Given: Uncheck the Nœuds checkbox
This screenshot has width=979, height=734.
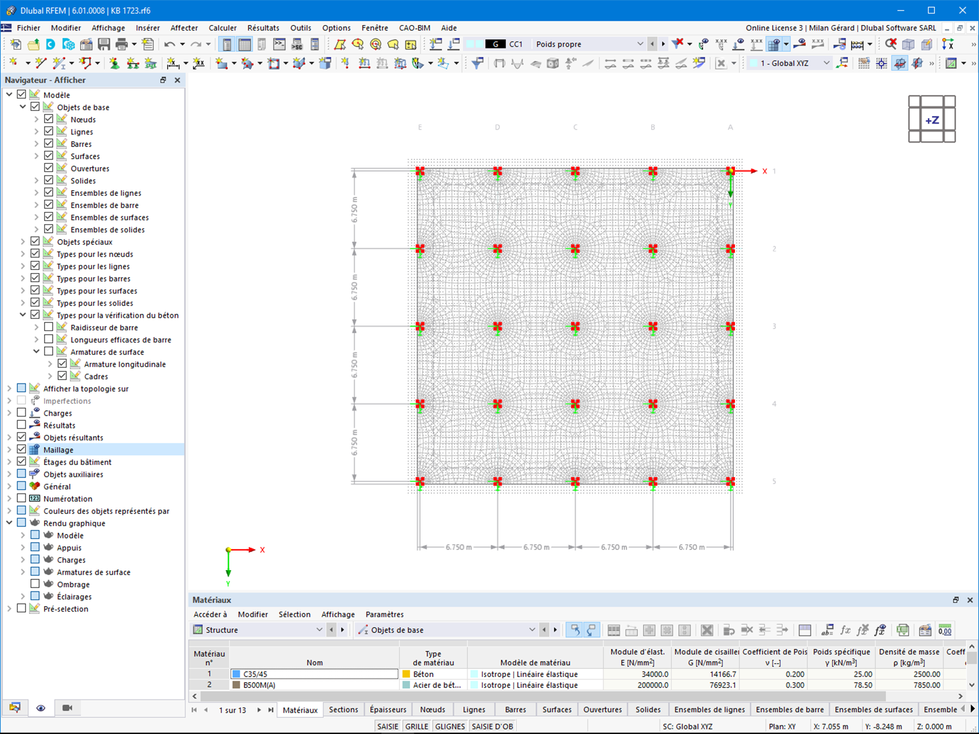Looking at the screenshot, I should point(49,119).
